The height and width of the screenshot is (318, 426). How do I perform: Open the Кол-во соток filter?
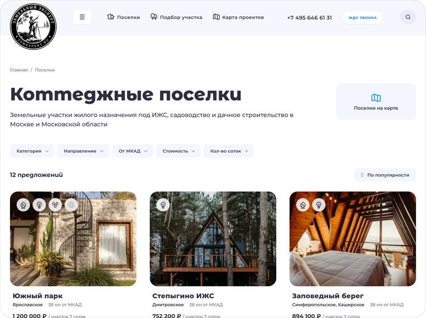229,151
